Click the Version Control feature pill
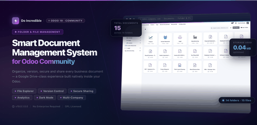The height and width of the screenshot is (125, 257). (x=52, y=91)
